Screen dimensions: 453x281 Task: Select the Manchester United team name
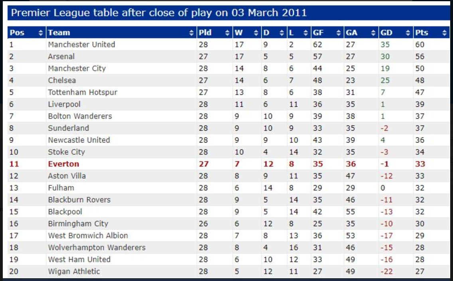coord(81,45)
